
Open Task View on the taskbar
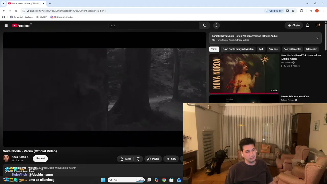click(x=149, y=180)
